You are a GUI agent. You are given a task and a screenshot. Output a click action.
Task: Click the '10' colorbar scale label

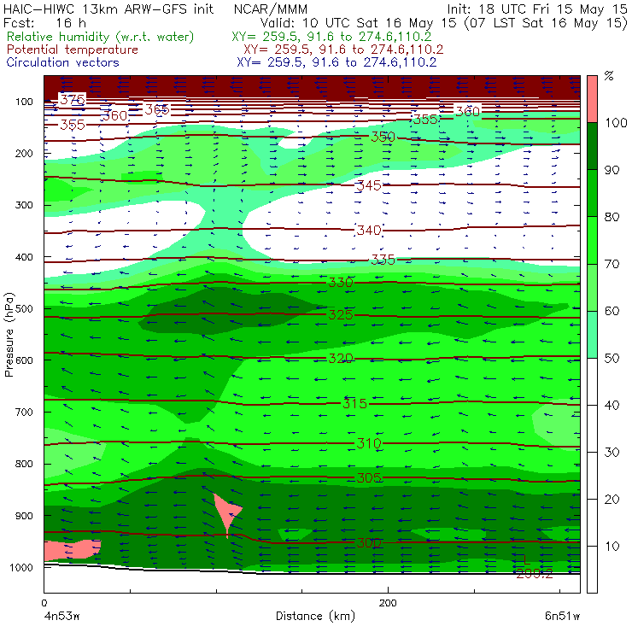(612, 546)
